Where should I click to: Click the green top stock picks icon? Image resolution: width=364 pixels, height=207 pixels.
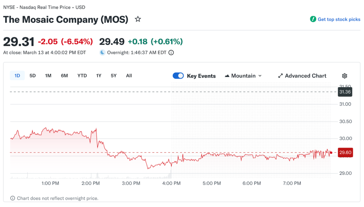click(313, 19)
